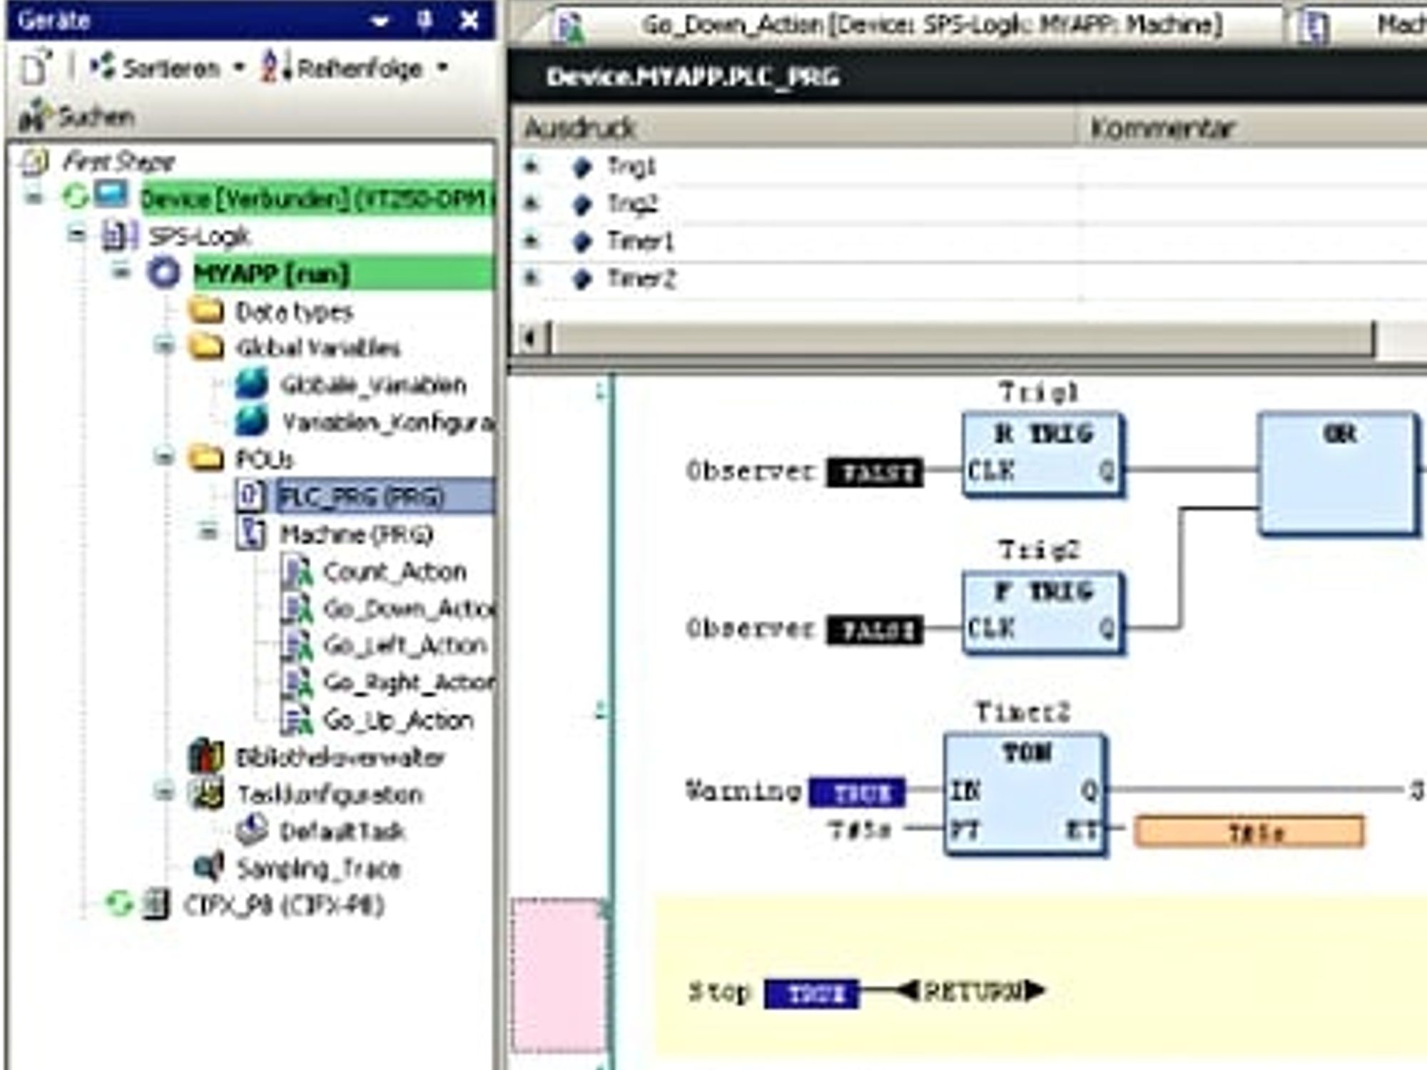Screen dimensions: 1427x1070
Task: Select the Timer1 variable row
Action: pyautogui.click(x=969, y=242)
